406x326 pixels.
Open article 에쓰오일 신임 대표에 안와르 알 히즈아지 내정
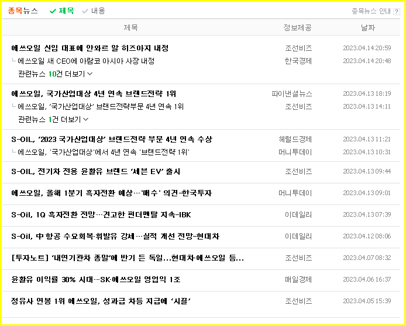(90, 48)
